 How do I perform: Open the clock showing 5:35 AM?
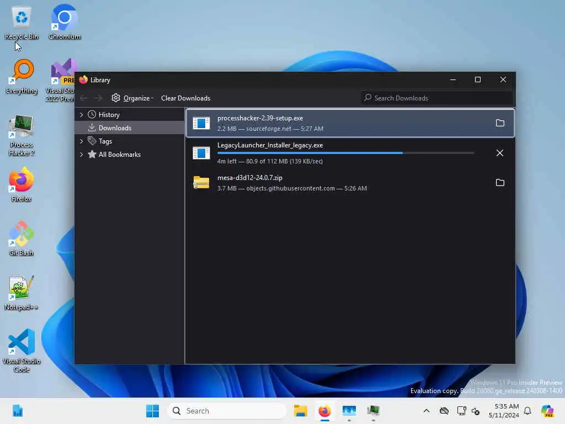click(x=504, y=411)
